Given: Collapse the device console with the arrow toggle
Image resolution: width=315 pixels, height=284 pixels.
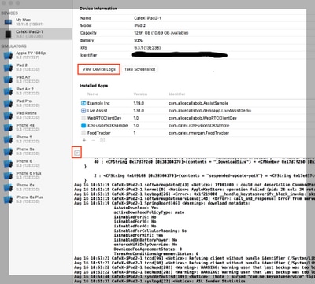Looking at the screenshot, I should (x=77, y=153).
